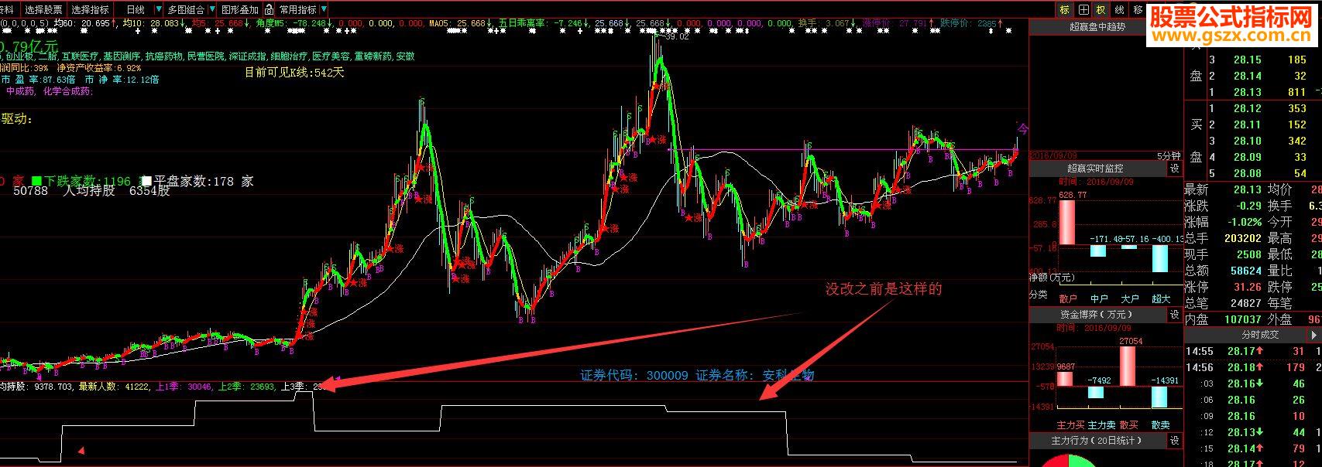Click the MA05: 25.668 indicator value

[x=458, y=25]
